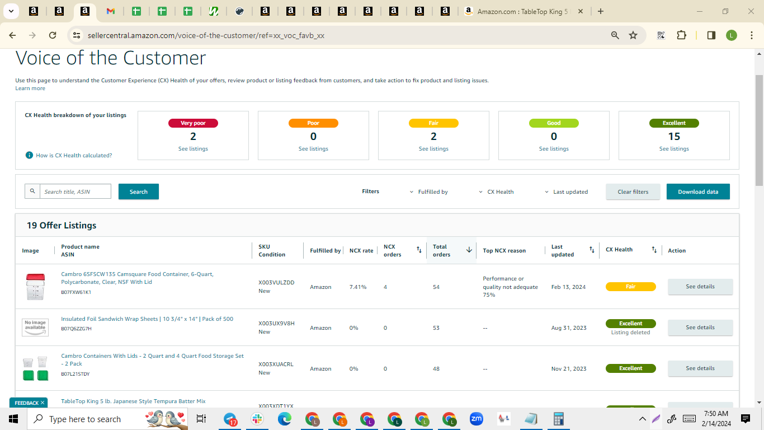The height and width of the screenshot is (430, 764).
Task: Open the touch keyboard tray icon
Action: click(x=689, y=419)
